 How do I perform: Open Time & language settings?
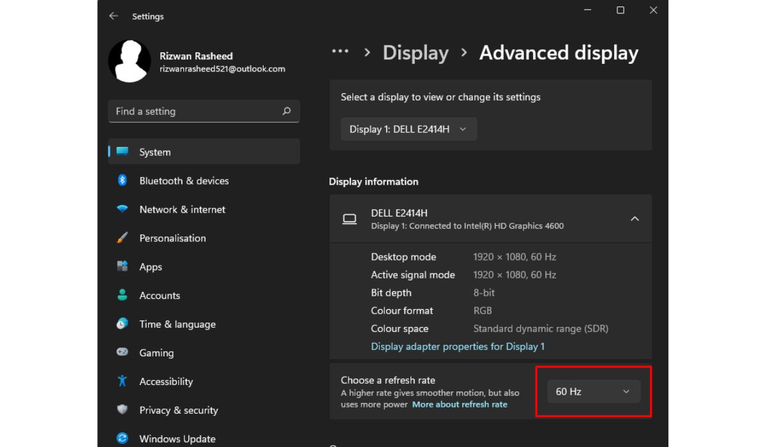coord(204,324)
